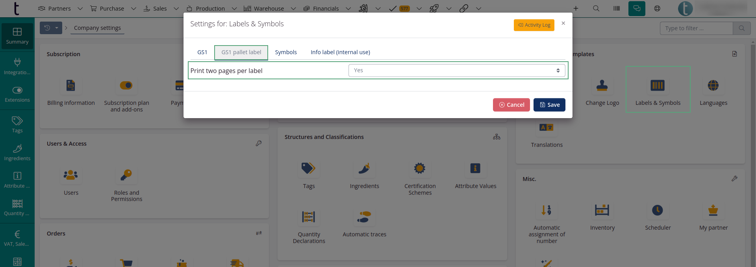Image resolution: width=756 pixels, height=267 pixels.
Task: Switch to the Symbols tab
Action: (285, 52)
